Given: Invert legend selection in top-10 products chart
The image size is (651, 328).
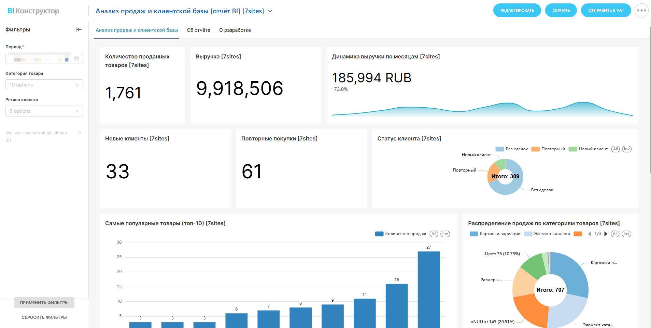Looking at the screenshot, I should [x=445, y=234].
